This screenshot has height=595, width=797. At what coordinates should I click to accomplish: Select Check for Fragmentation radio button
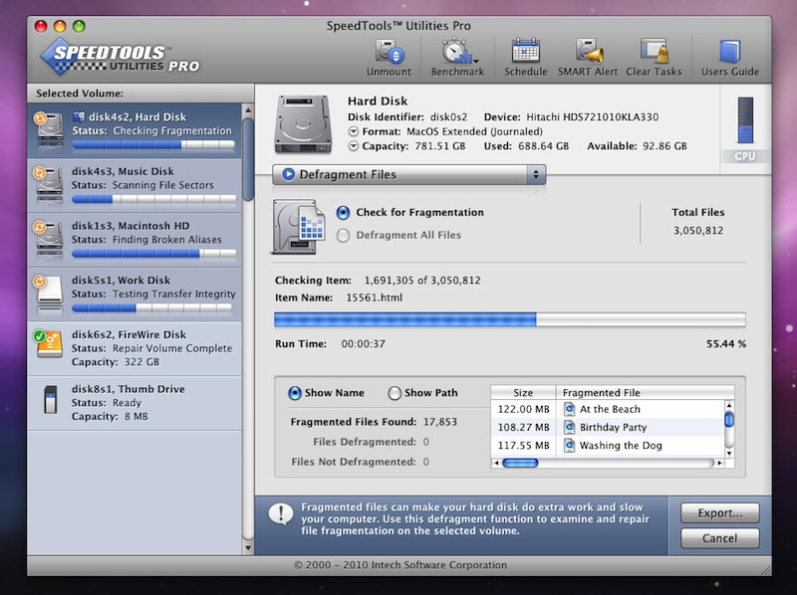click(x=344, y=213)
